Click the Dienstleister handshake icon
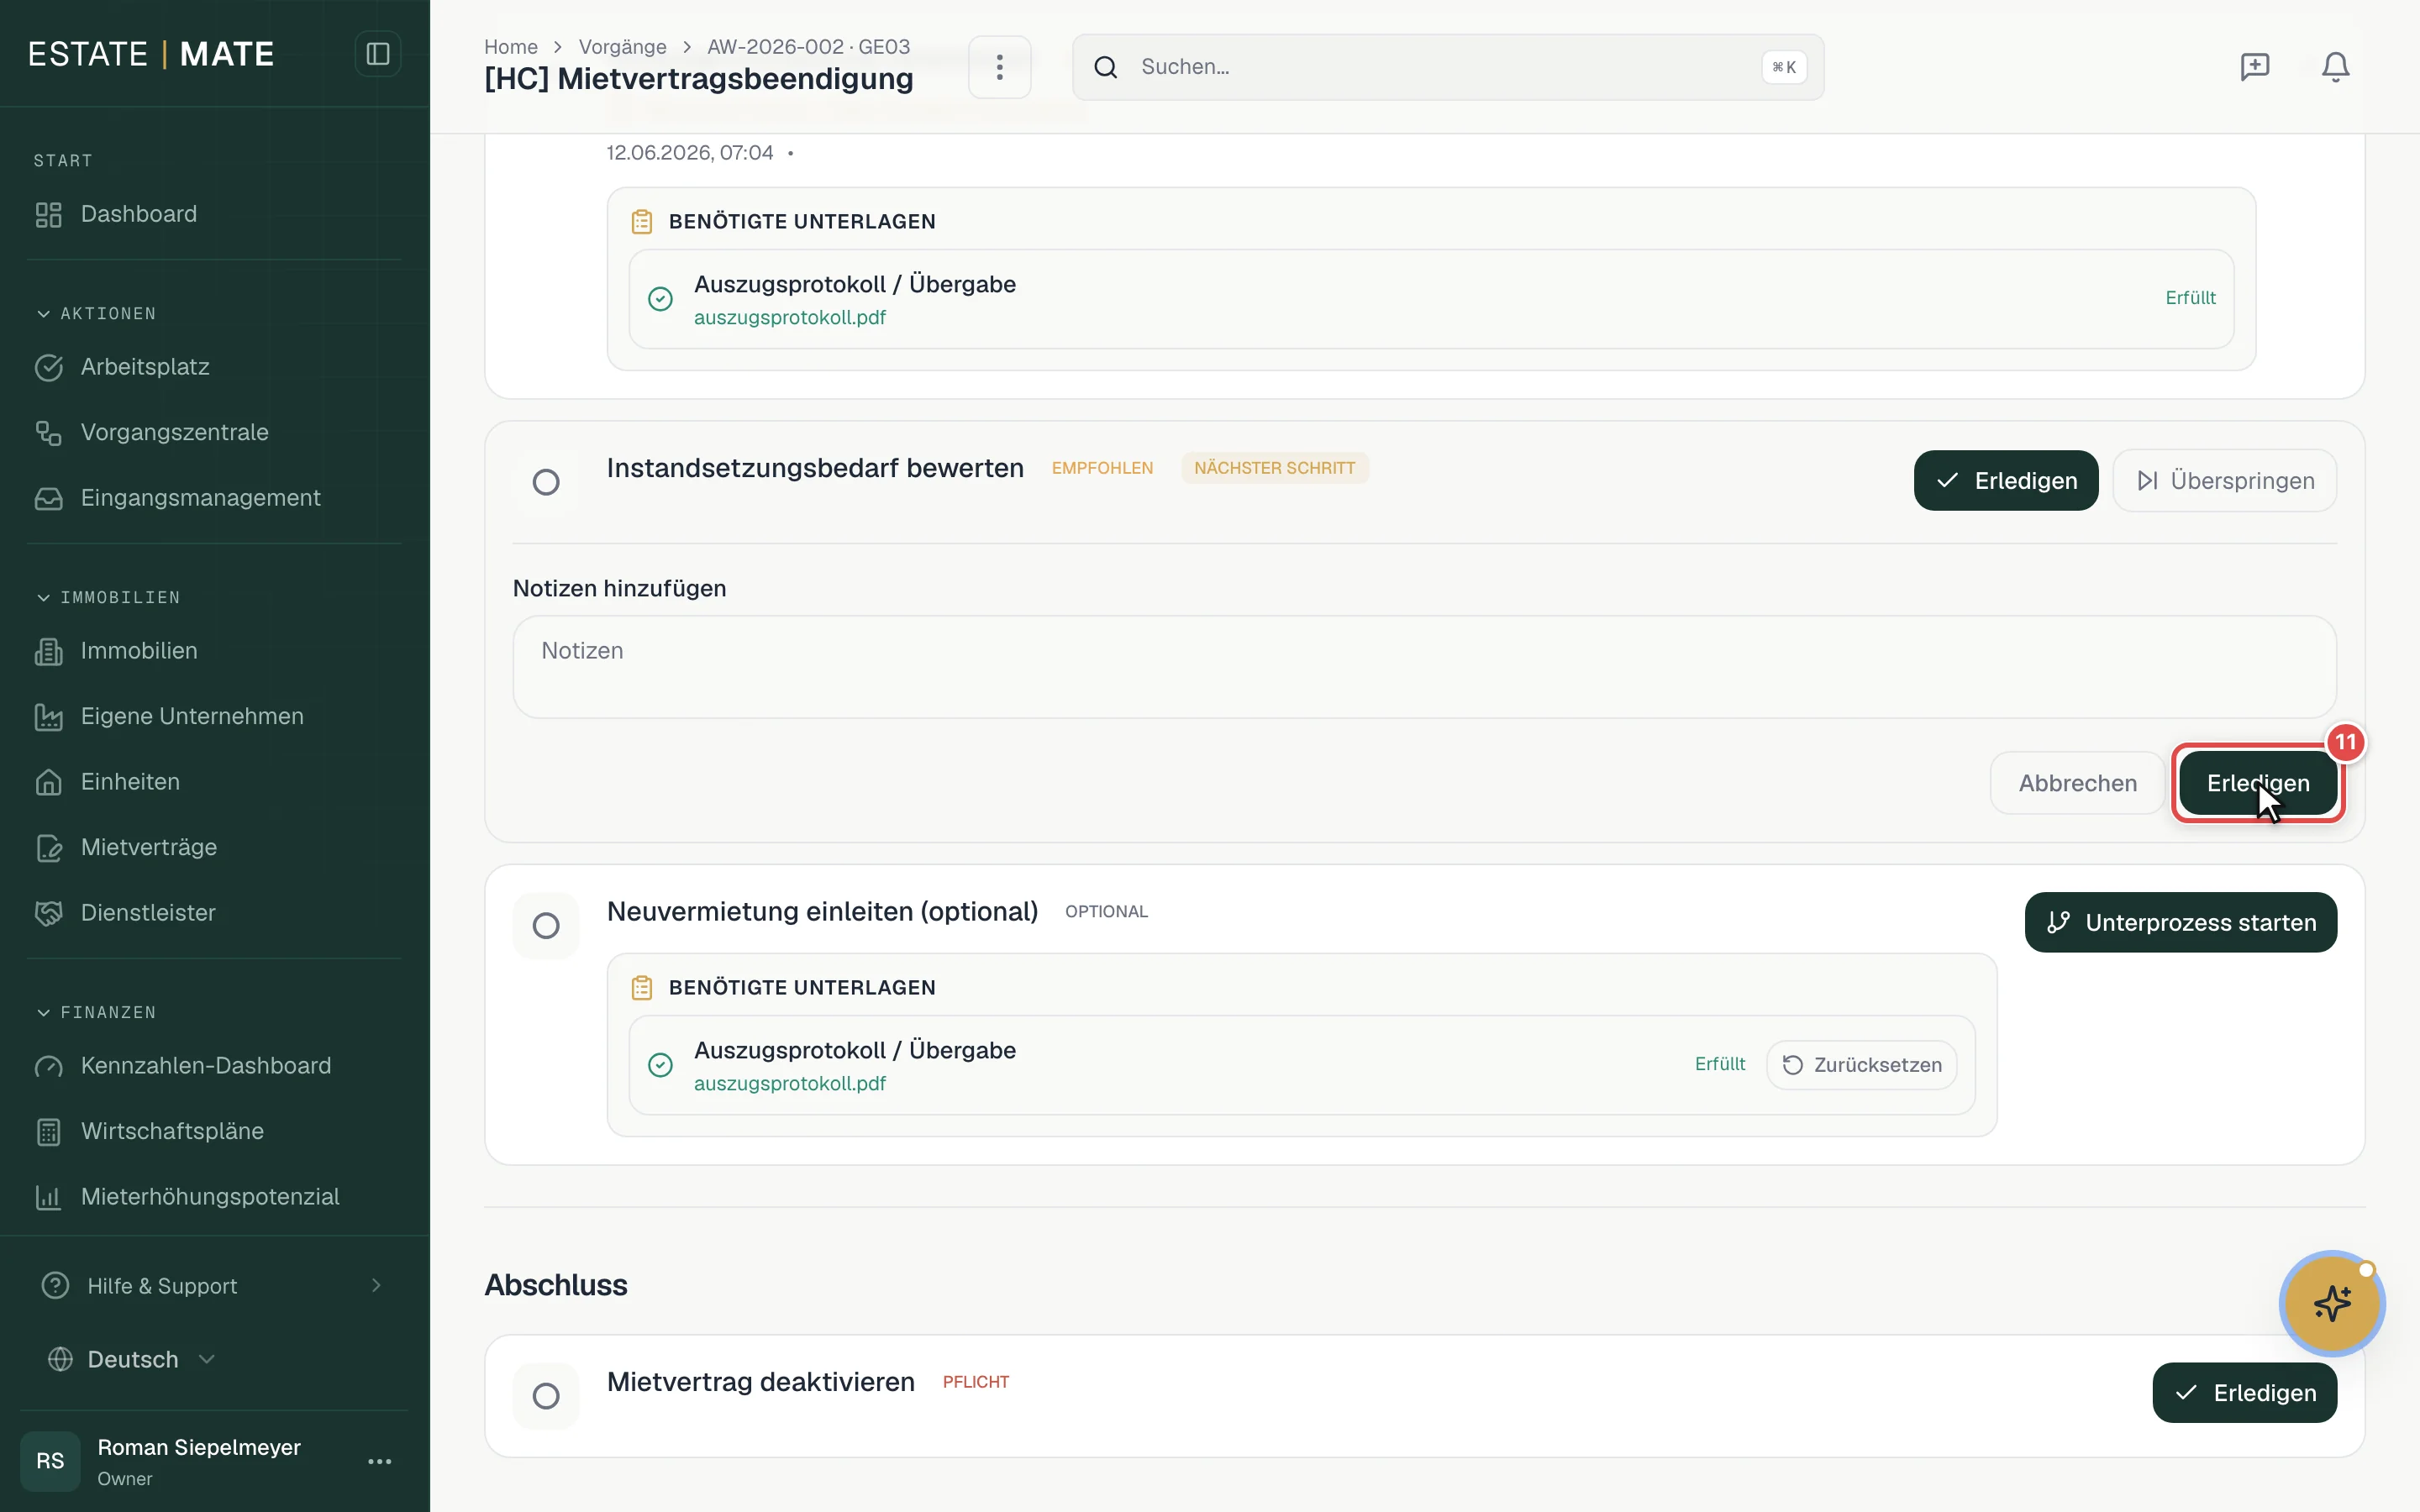Image resolution: width=2420 pixels, height=1512 pixels. pyautogui.click(x=48, y=913)
